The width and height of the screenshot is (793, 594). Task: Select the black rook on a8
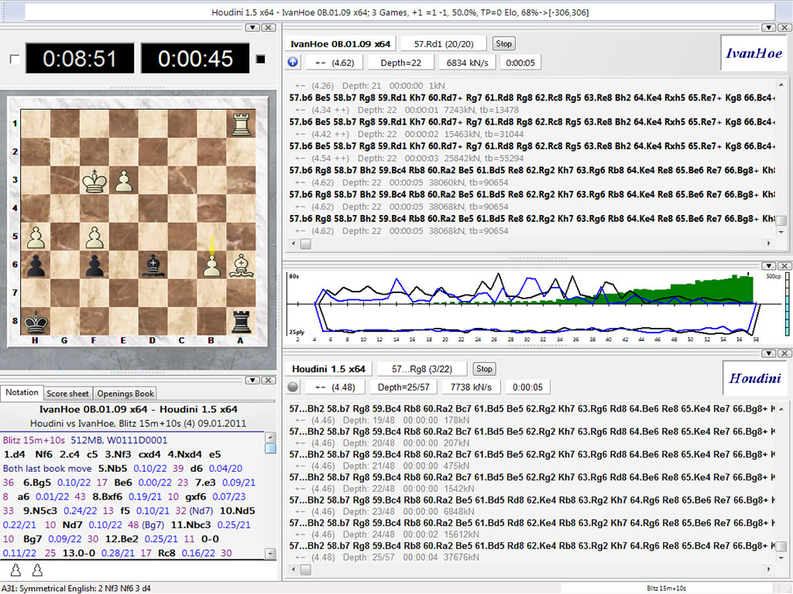(x=241, y=322)
